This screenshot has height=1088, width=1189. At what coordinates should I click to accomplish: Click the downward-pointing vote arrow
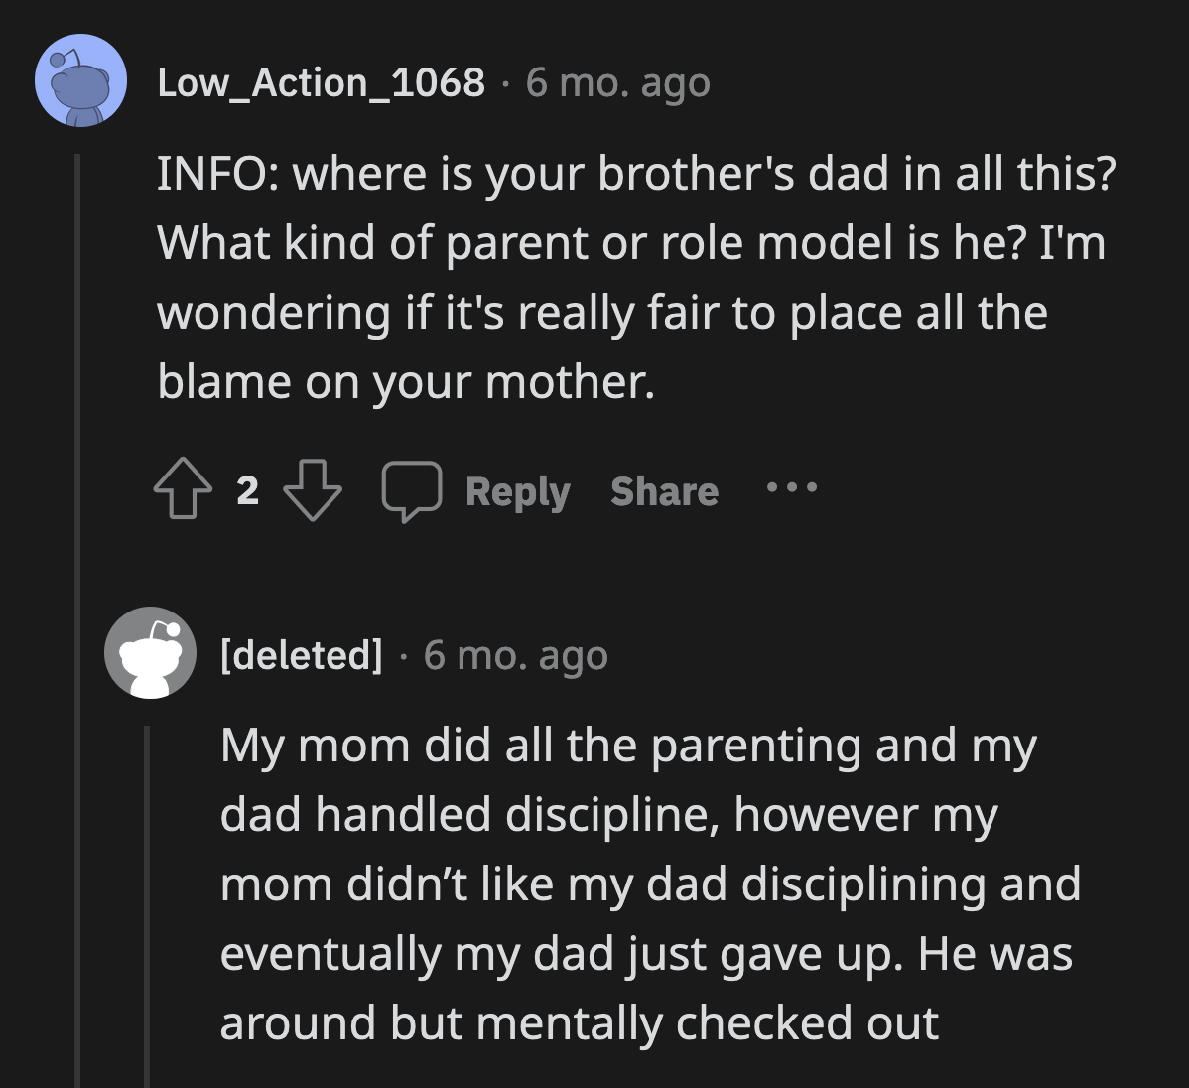coord(316,492)
